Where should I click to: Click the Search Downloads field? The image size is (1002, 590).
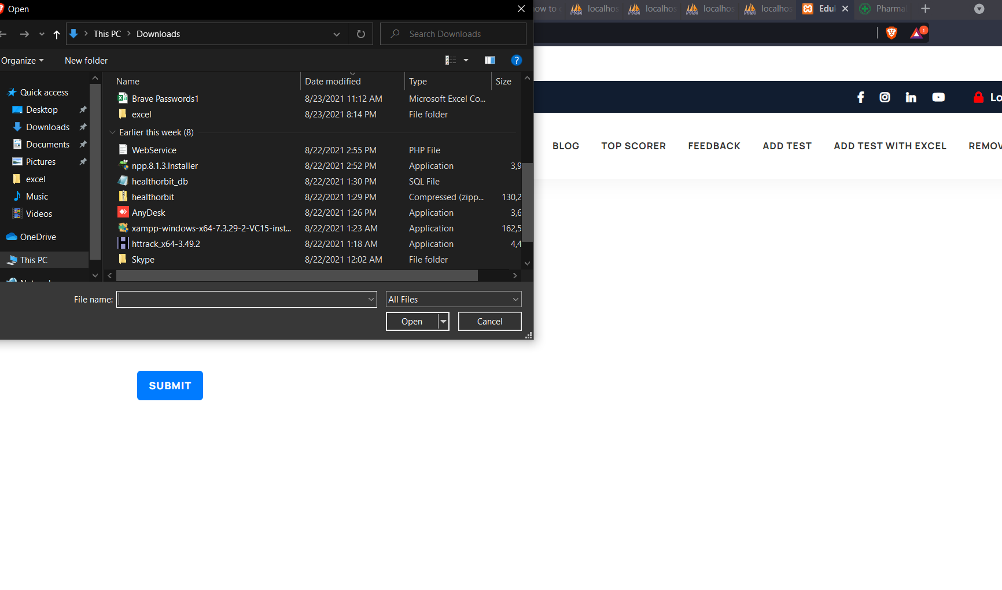(x=453, y=34)
